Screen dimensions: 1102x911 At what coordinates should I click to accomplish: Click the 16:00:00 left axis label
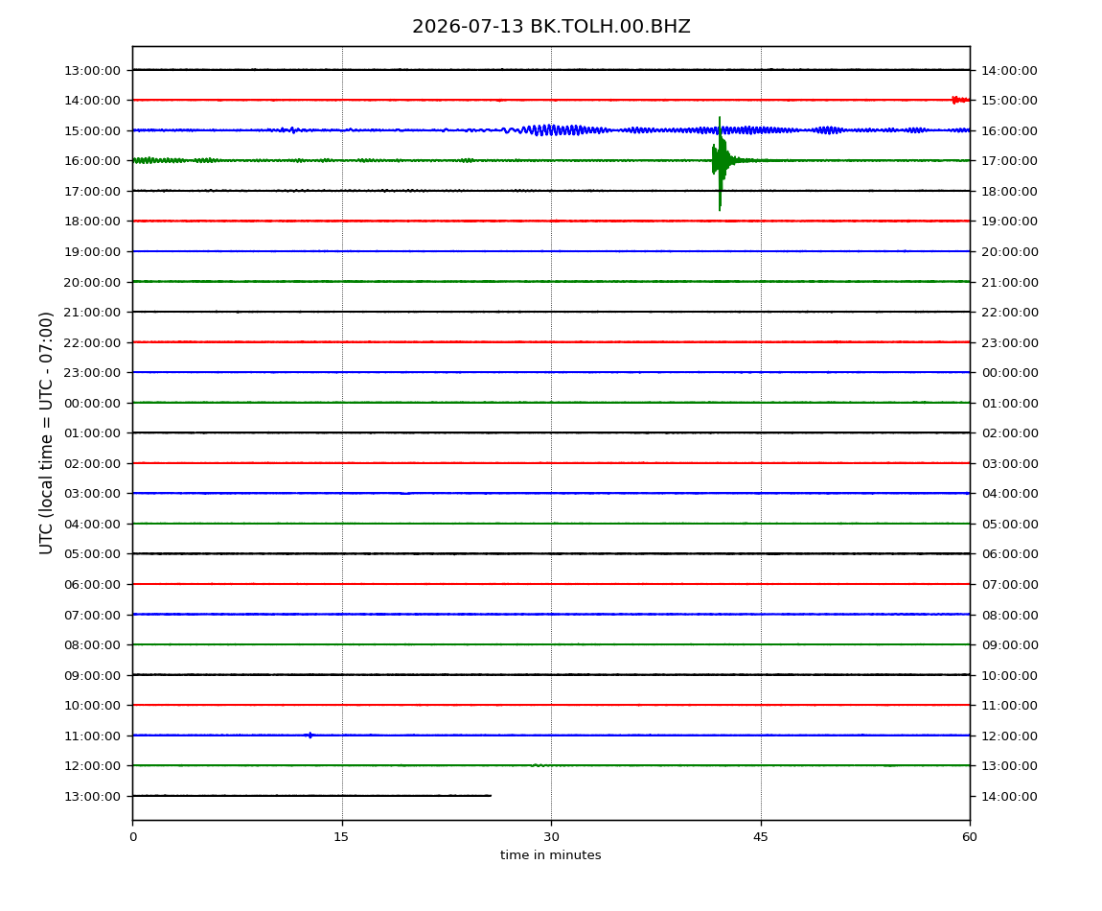92,160
